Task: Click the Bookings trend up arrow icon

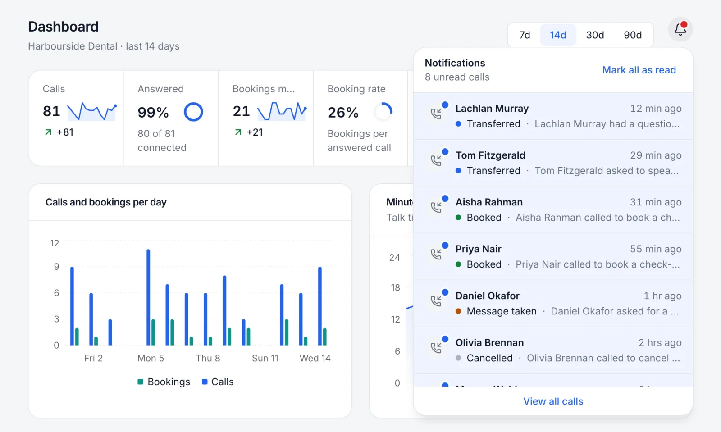Action: click(x=238, y=132)
